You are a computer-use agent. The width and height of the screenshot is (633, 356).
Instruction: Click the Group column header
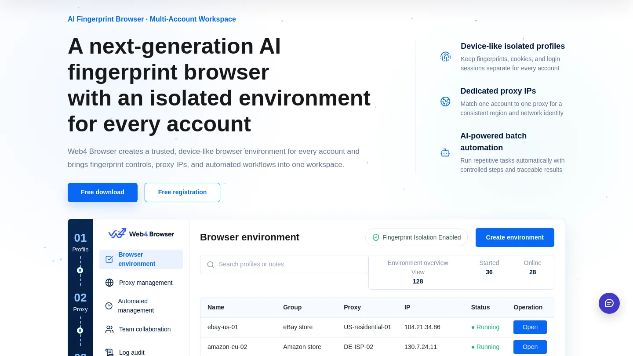pos(292,308)
